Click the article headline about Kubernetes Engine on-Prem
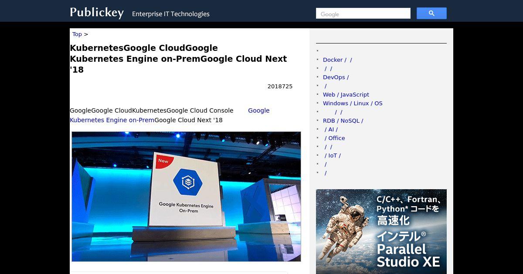 point(179,59)
